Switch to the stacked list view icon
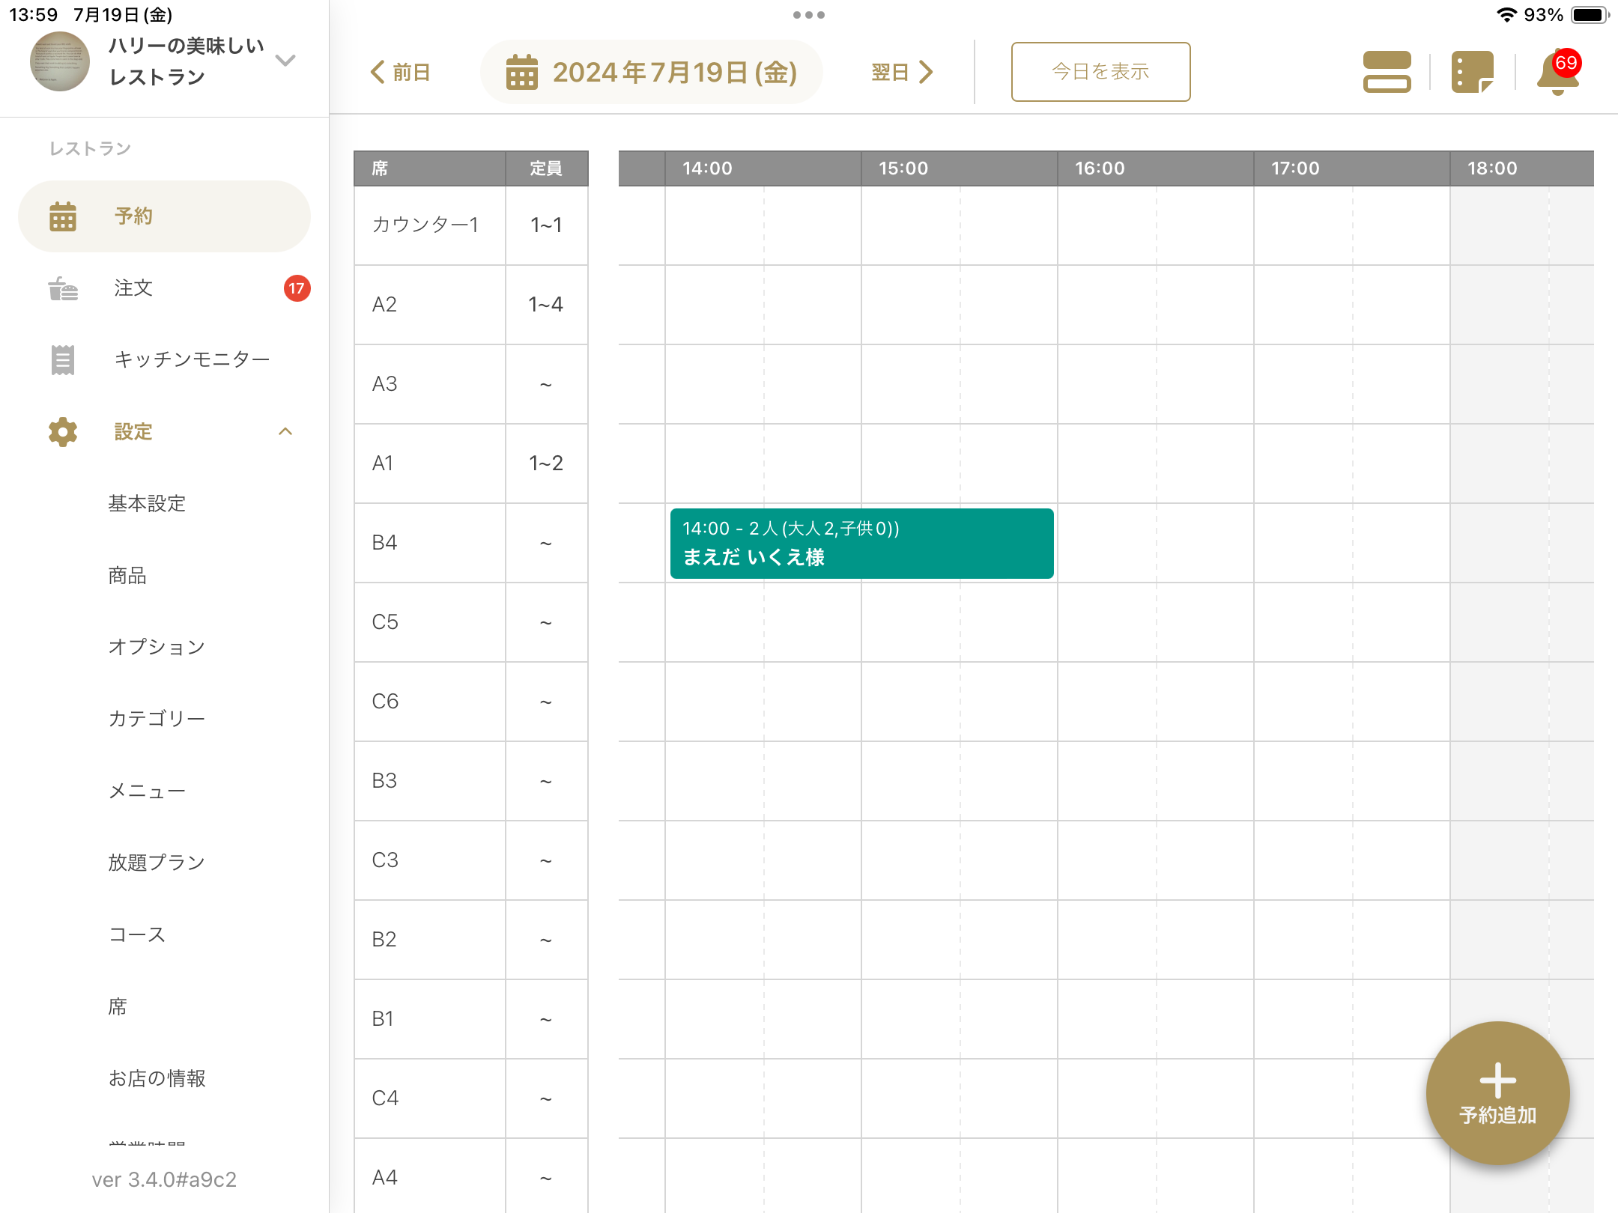Screen dimensions: 1618x1213 [1387, 72]
